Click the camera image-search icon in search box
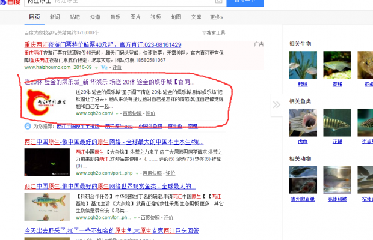 pos(218,1)
